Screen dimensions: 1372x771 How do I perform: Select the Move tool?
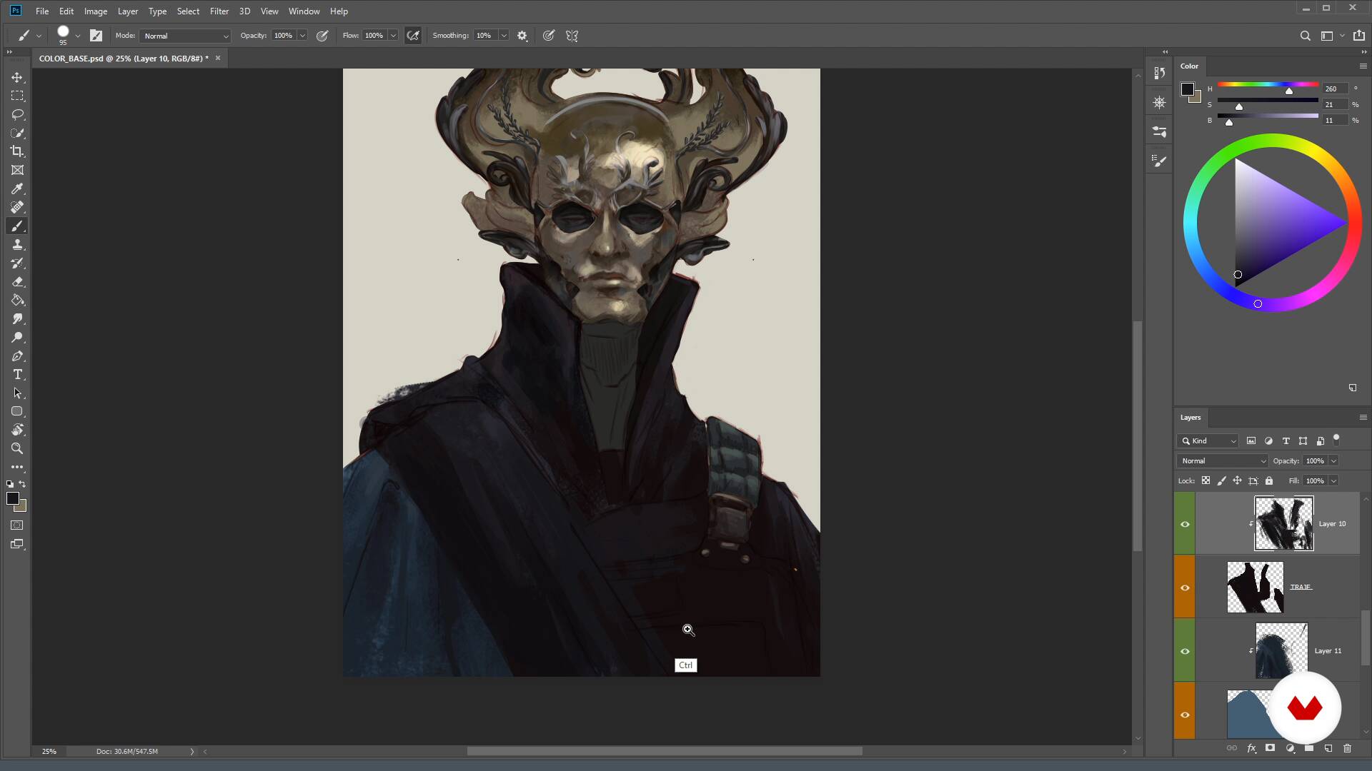(x=17, y=77)
